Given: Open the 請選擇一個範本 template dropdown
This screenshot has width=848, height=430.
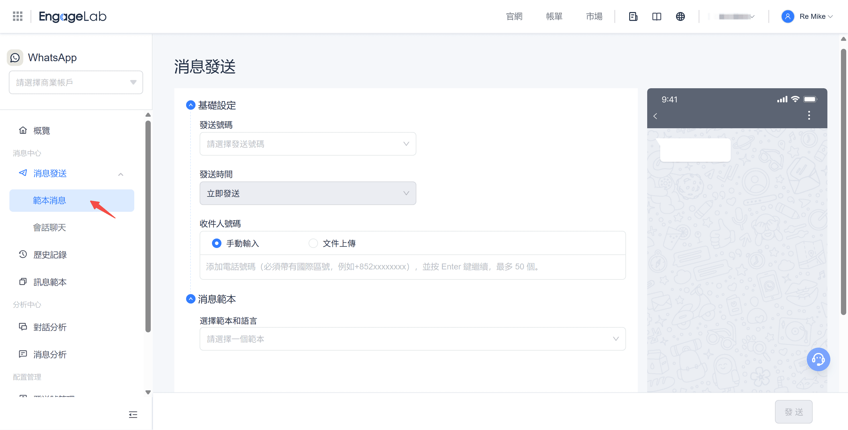Looking at the screenshot, I should (x=413, y=339).
